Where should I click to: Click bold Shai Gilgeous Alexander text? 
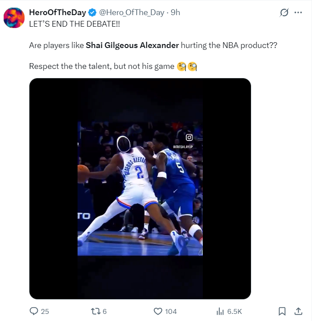point(132,45)
